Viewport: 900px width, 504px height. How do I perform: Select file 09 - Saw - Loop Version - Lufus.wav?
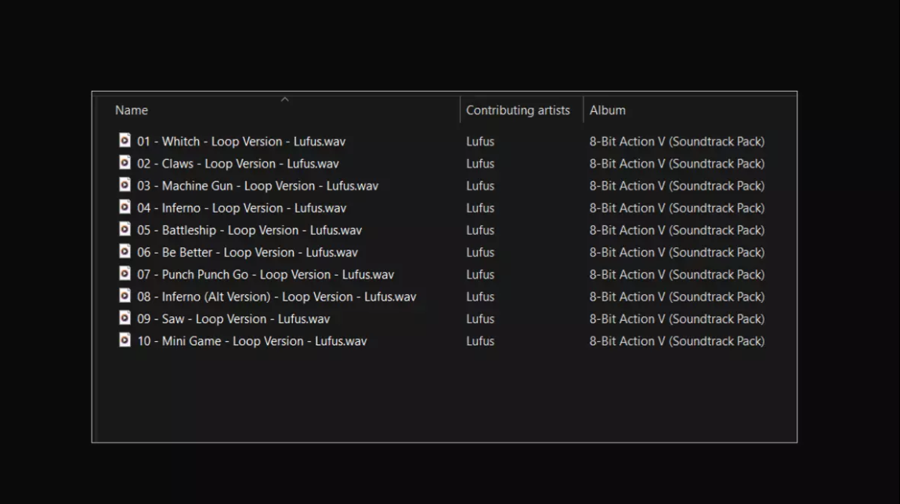point(233,319)
